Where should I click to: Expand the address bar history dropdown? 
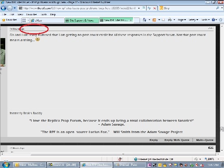[x=139, y=8]
